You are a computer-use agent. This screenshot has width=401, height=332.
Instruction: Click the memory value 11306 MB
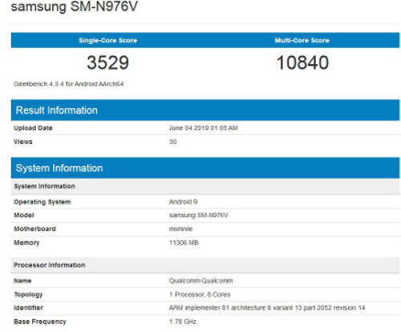point(184,242)
